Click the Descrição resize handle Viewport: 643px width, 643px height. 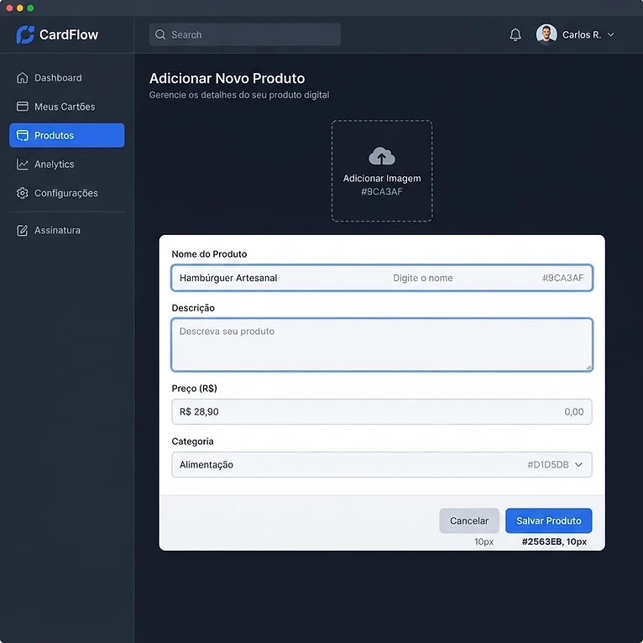pos(588,367)
